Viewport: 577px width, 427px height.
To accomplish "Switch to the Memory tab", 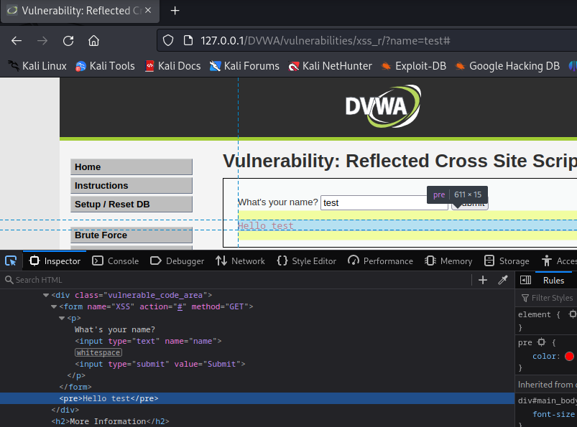I will pos(448,261).
